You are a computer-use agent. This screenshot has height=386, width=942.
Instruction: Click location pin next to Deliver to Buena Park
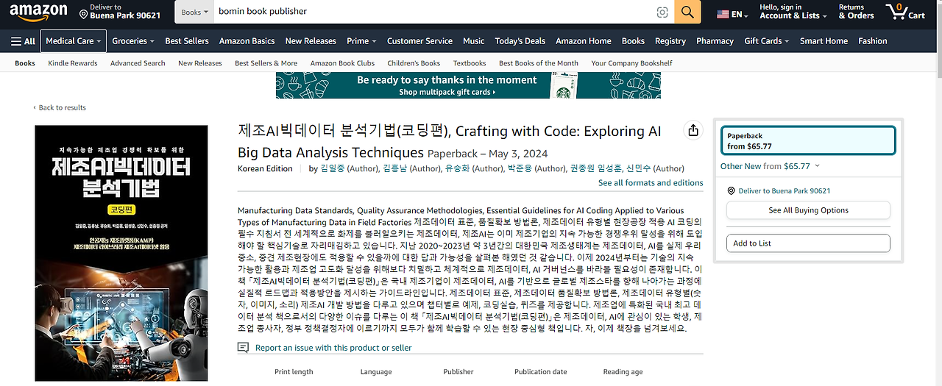point(731,191)
